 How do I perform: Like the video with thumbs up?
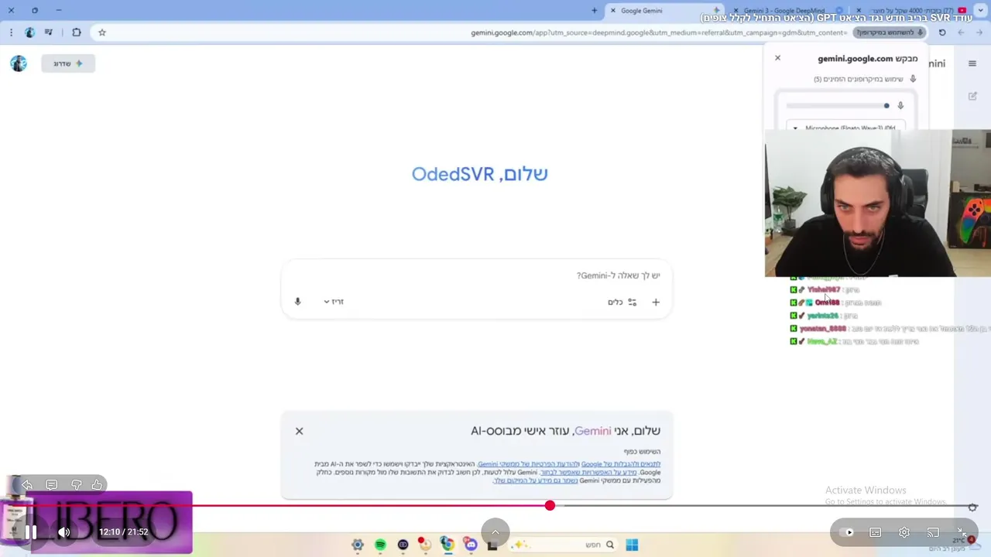coord(97,484)
